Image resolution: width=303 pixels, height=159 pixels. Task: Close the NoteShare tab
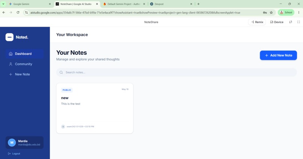[97, 4]
